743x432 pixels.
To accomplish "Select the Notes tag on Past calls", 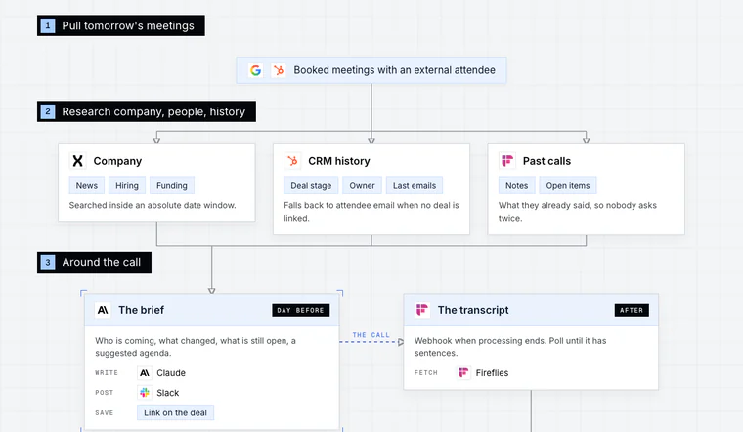I will click(x=516, y=185).
